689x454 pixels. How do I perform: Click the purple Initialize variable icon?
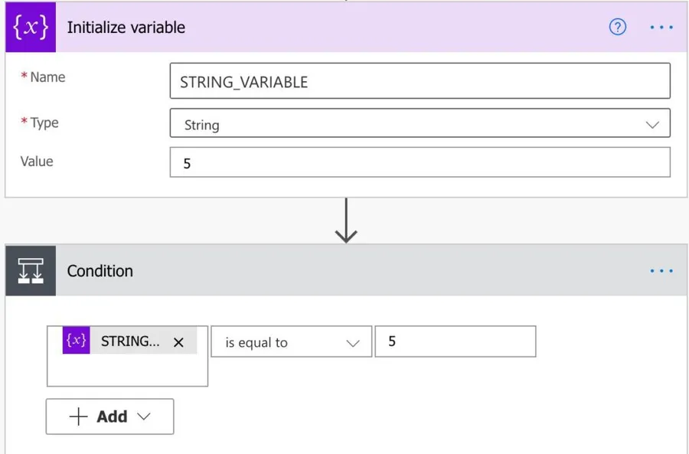[x=30, y=27]
